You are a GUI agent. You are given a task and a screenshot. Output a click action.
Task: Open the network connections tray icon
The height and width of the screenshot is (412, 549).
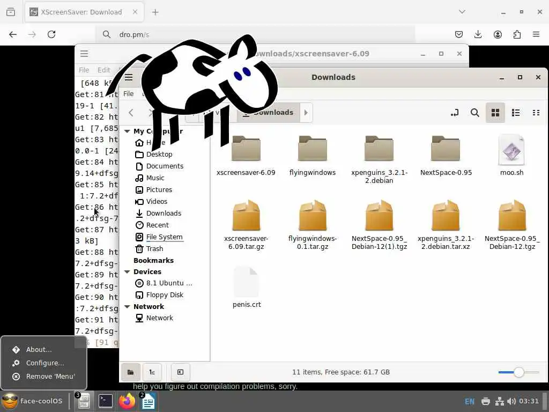499,401
